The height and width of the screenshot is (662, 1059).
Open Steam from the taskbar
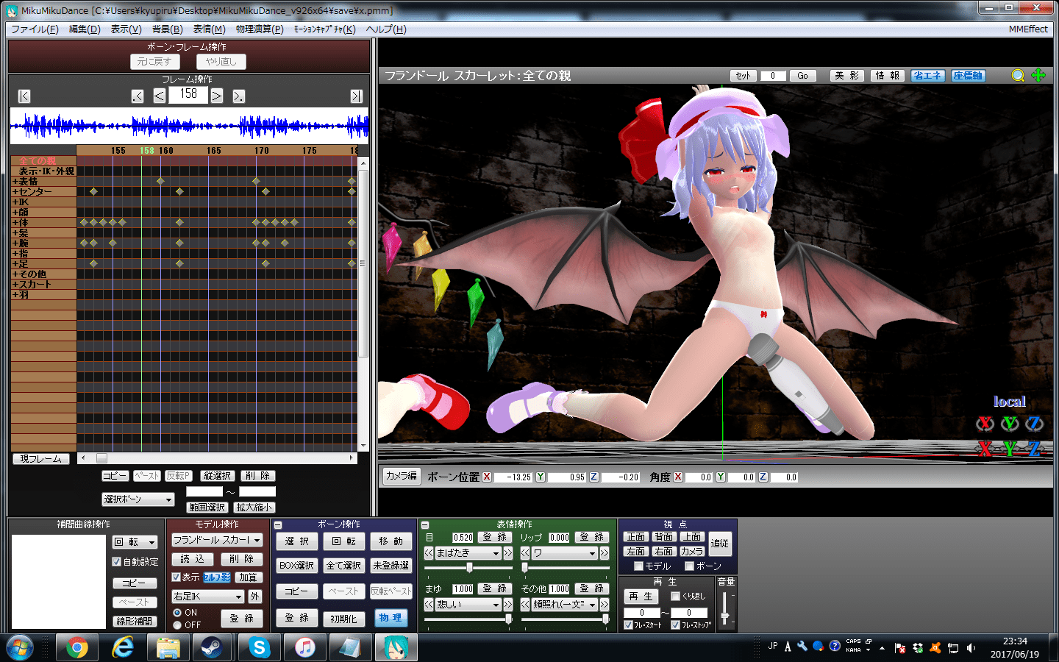coord(213,647)
